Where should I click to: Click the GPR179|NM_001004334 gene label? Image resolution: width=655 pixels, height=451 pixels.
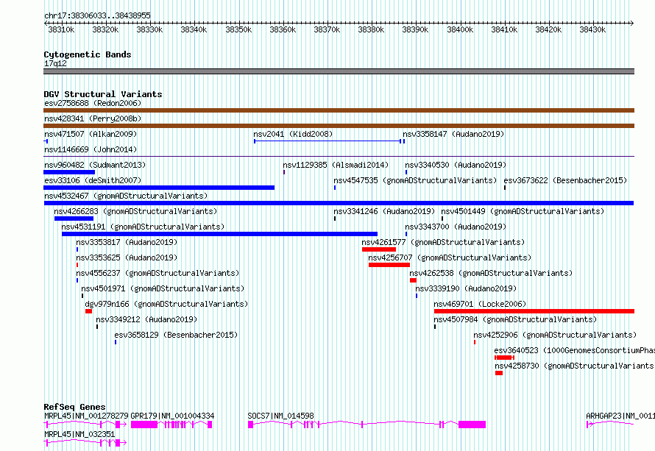(x=172, y=416)
